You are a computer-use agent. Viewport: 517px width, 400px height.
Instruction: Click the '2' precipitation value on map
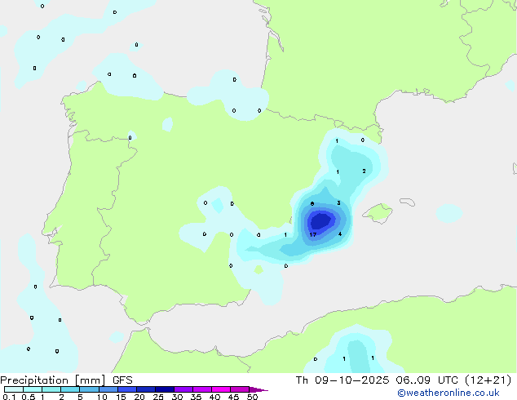point(364,171)
